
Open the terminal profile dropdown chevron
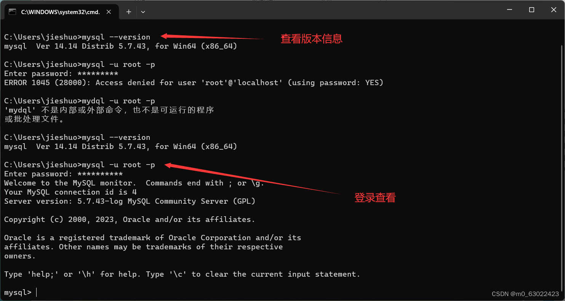point(143,12)
